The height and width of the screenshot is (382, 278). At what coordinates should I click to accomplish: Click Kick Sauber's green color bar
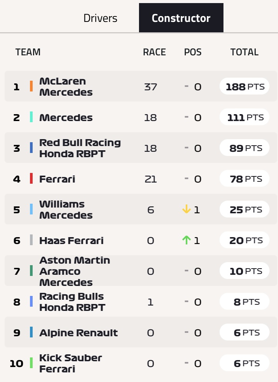click(x=31, y=363)
